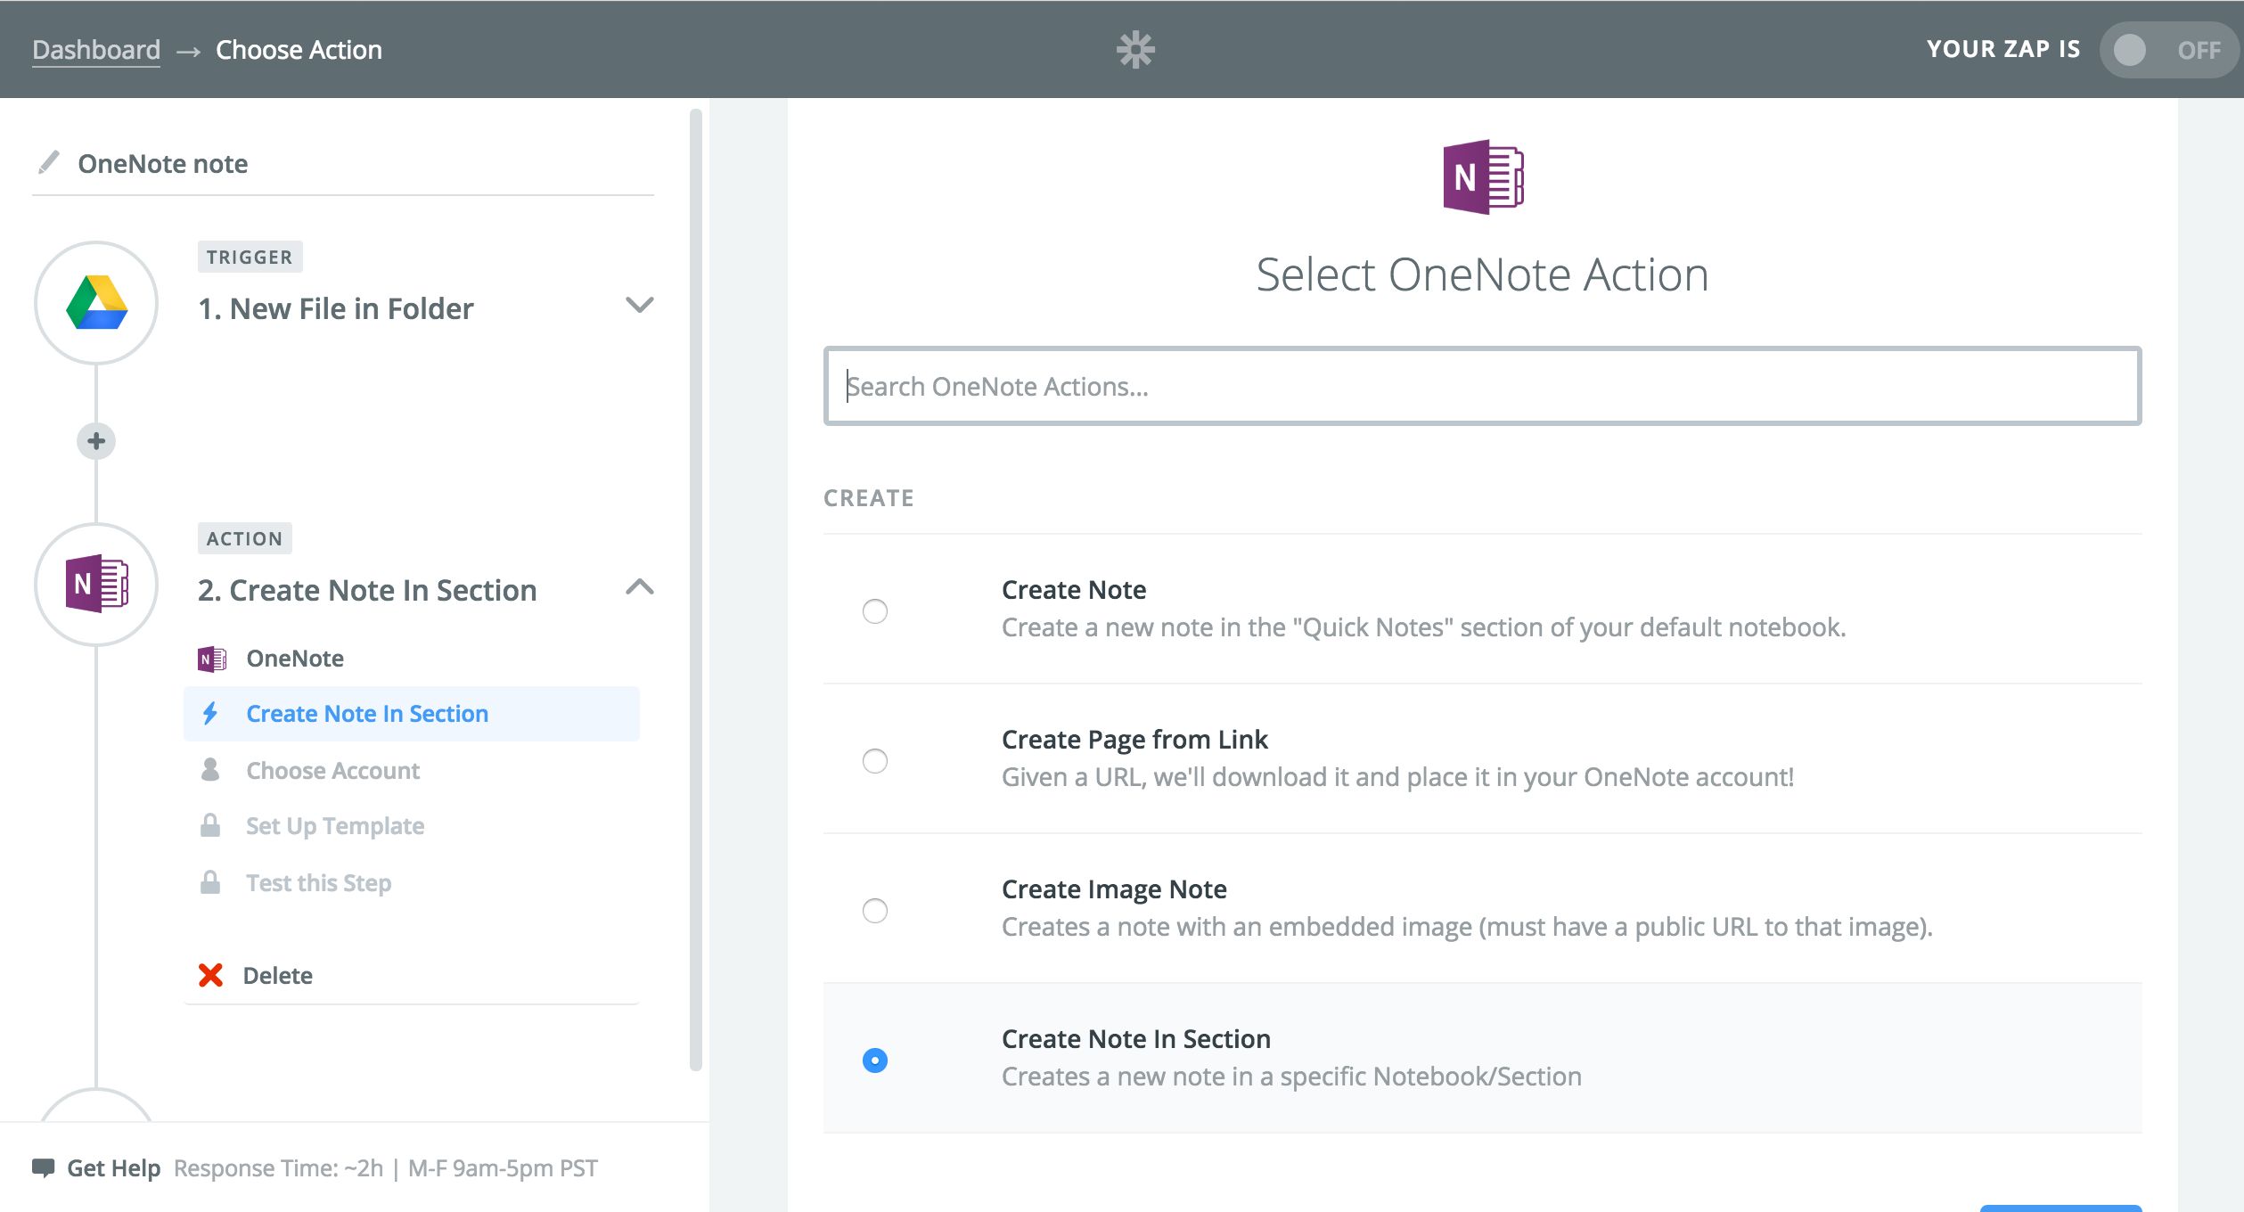Click the Create Note In Section option title
The height and width of the screenshot is (1212, 2244).
[x=1135, y=1038]
